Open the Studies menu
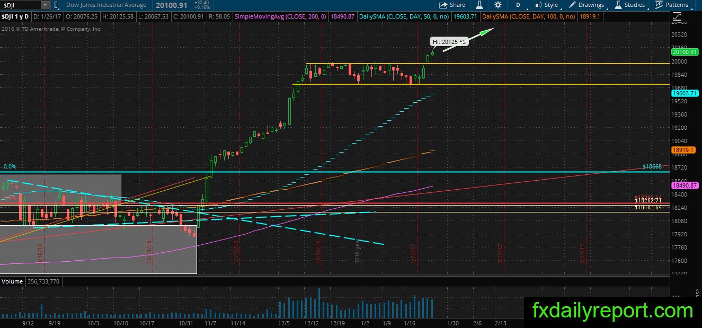 coord(629,5)
